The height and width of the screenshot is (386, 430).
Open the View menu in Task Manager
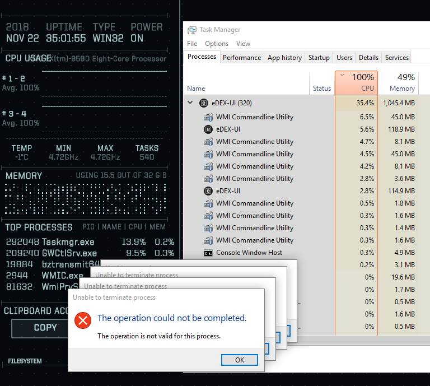click(x=243, y=44)
